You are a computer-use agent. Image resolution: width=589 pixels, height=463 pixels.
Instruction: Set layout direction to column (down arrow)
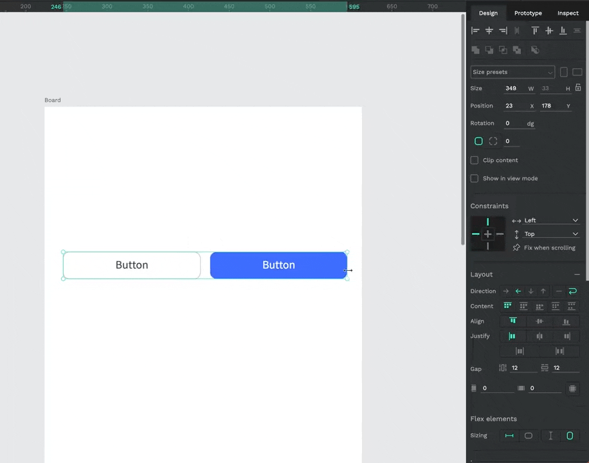(530, 291)
